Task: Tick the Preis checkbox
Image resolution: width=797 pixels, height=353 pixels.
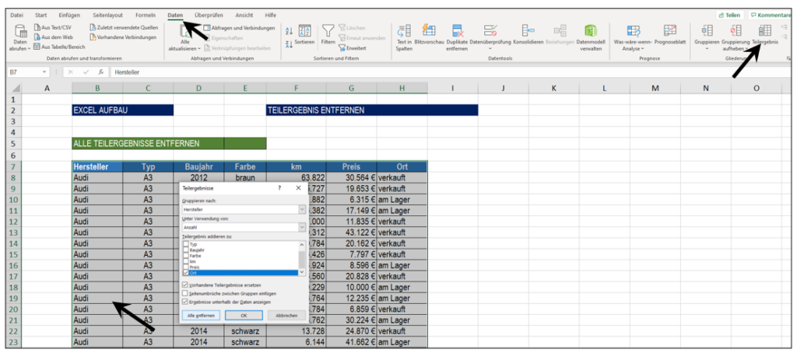Action: point(186,267)
